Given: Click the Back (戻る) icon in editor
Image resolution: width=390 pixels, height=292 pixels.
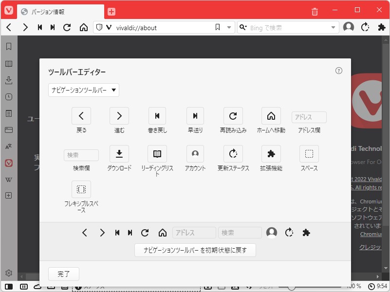Looking at the screenshot, I should [81, 116].
